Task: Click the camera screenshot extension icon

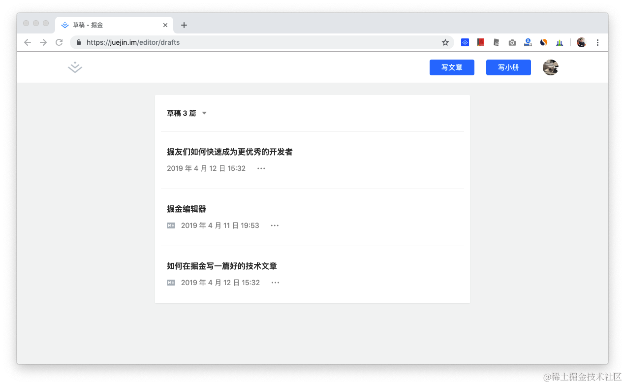Action: click(x=512, y=42)
